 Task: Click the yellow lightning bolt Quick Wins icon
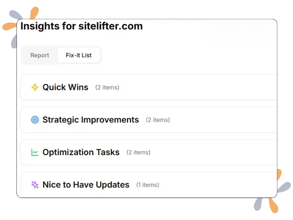click(35, 87)
